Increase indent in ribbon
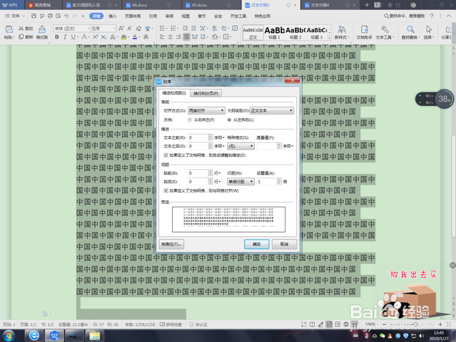The image size is (456, 342). point(193,28)
